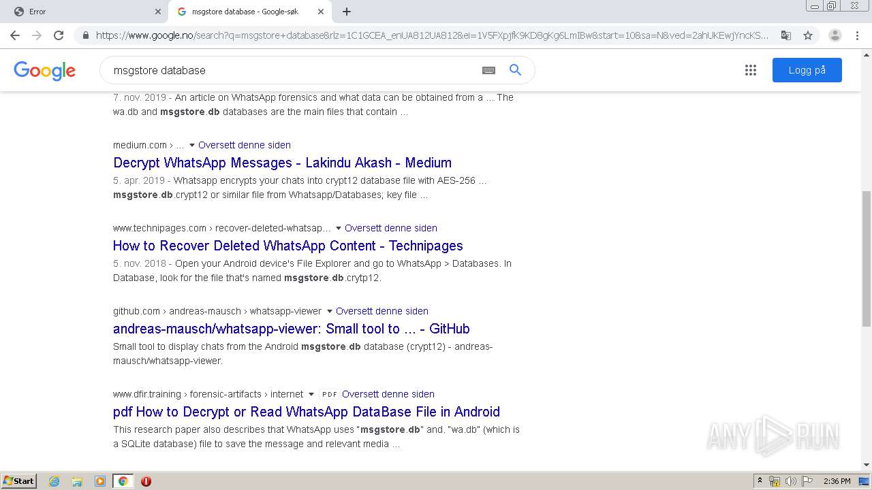Screen dimensions: 872x490
Task: Expand the dfir.training result dropdown arrow
Action: click(311, 394)
